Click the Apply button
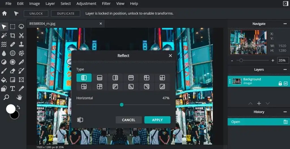Image resolution: width=290 pixels, height=149 pixels. (157, 120)
